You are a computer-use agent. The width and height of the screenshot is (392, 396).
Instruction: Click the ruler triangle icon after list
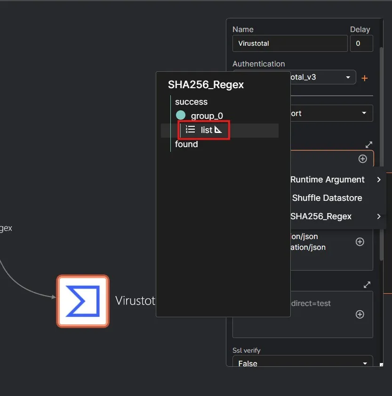[218, 130]
